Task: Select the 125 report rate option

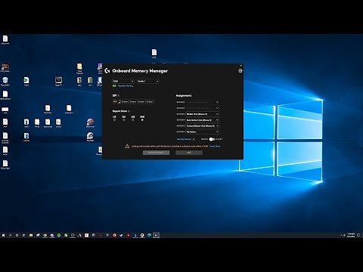Action: point(114,120)
